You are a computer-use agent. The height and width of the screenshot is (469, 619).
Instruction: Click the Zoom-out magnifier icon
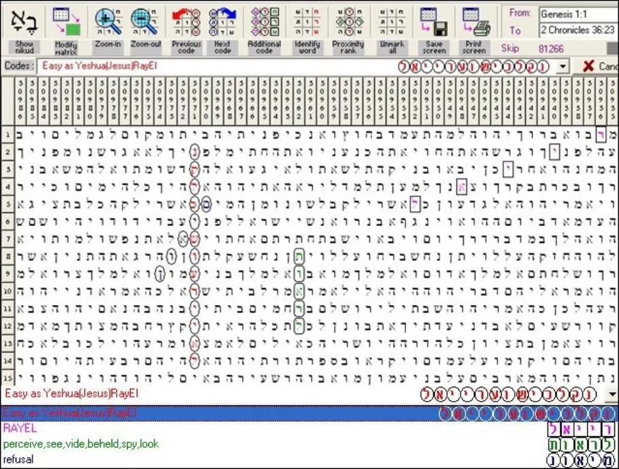pos(146,22)
